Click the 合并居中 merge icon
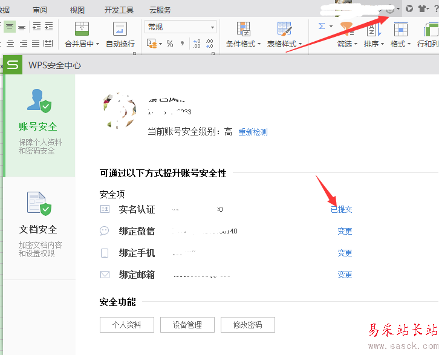Viewport: 439px width, 355px height. pos(82,29)
